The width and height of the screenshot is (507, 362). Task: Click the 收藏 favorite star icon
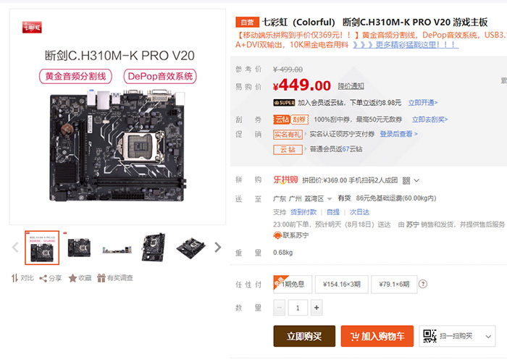(x=72, y=278)
